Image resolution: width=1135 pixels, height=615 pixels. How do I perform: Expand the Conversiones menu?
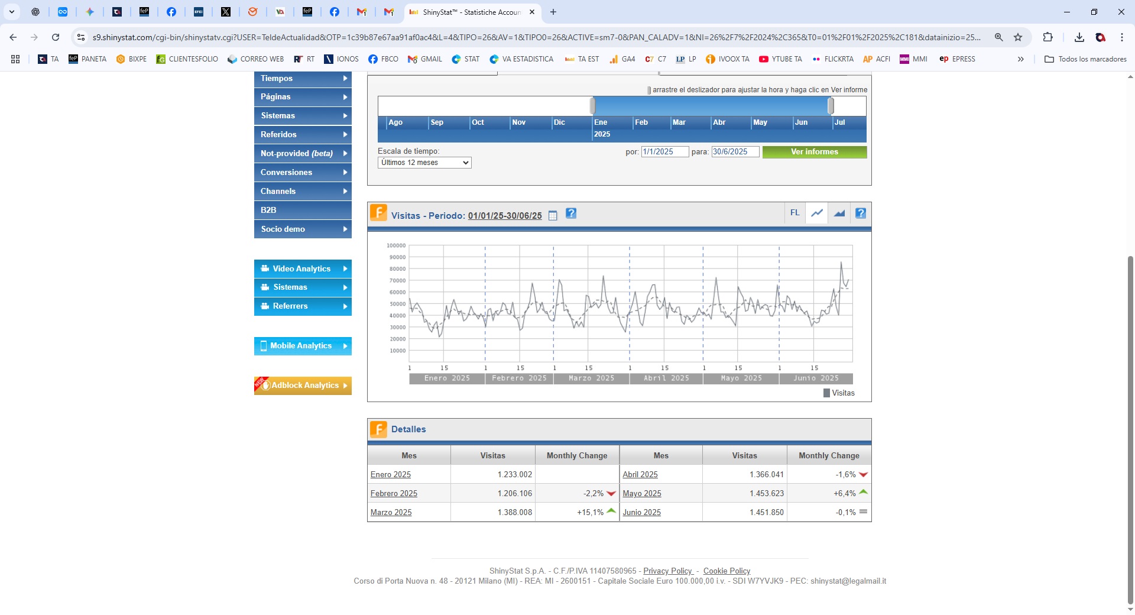point(303,173)
